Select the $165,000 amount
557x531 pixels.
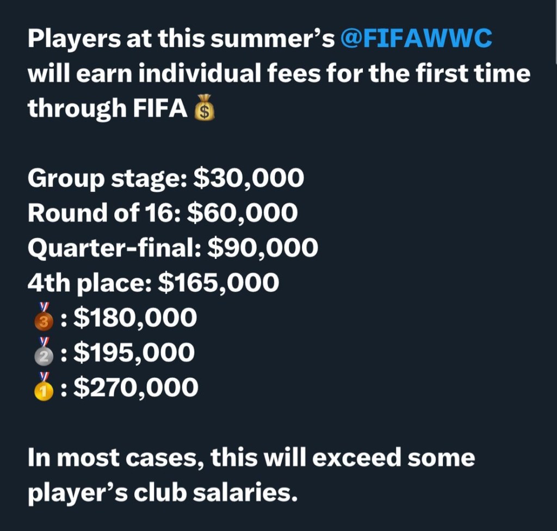(218, 283)
